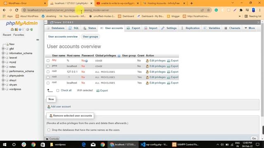Image resolution: width=264 pixels, height=148 pixels.
Task: Select the pma user checkbox
Action: tap(48, 66)
